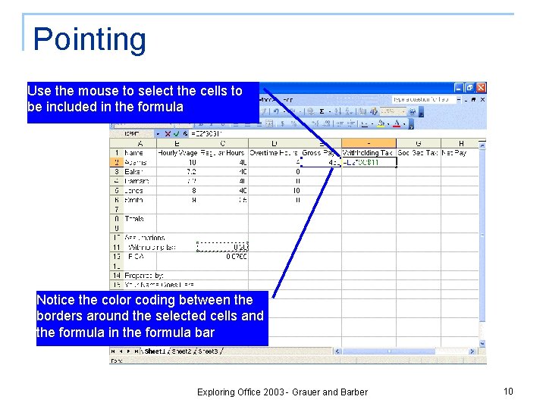Open the AutoSum dropdown arrow
Screen dimensions: 546x409
pyautogui.click(x=330, y=111)
